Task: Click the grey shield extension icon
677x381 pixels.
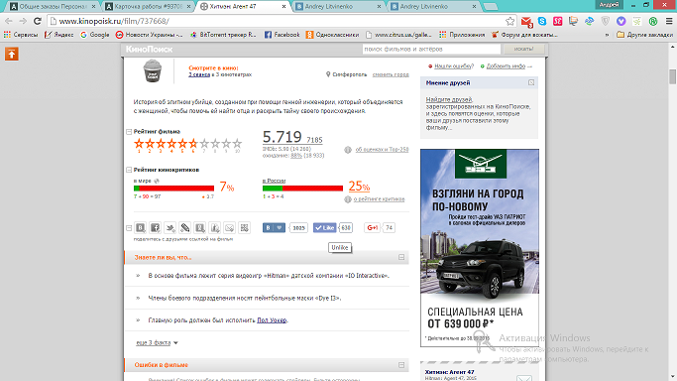Action: [x=606, y=21]
